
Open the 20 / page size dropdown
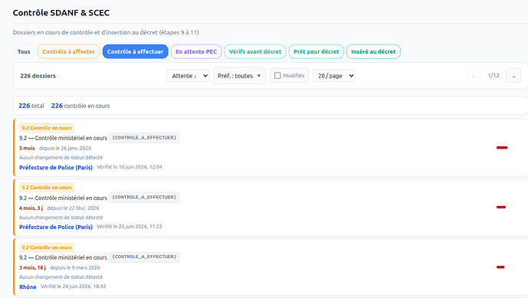334,76
